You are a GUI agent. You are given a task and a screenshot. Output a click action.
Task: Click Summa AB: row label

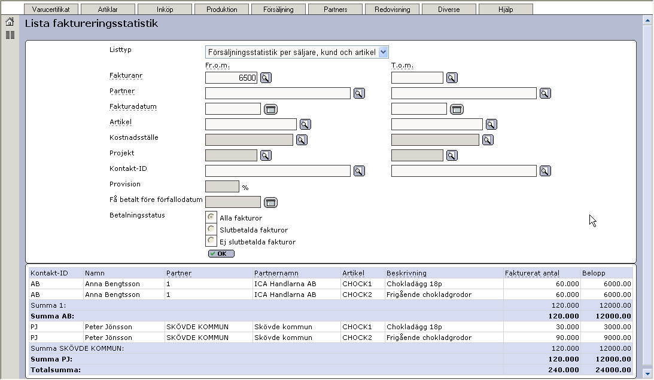click(x=52, y=316)
